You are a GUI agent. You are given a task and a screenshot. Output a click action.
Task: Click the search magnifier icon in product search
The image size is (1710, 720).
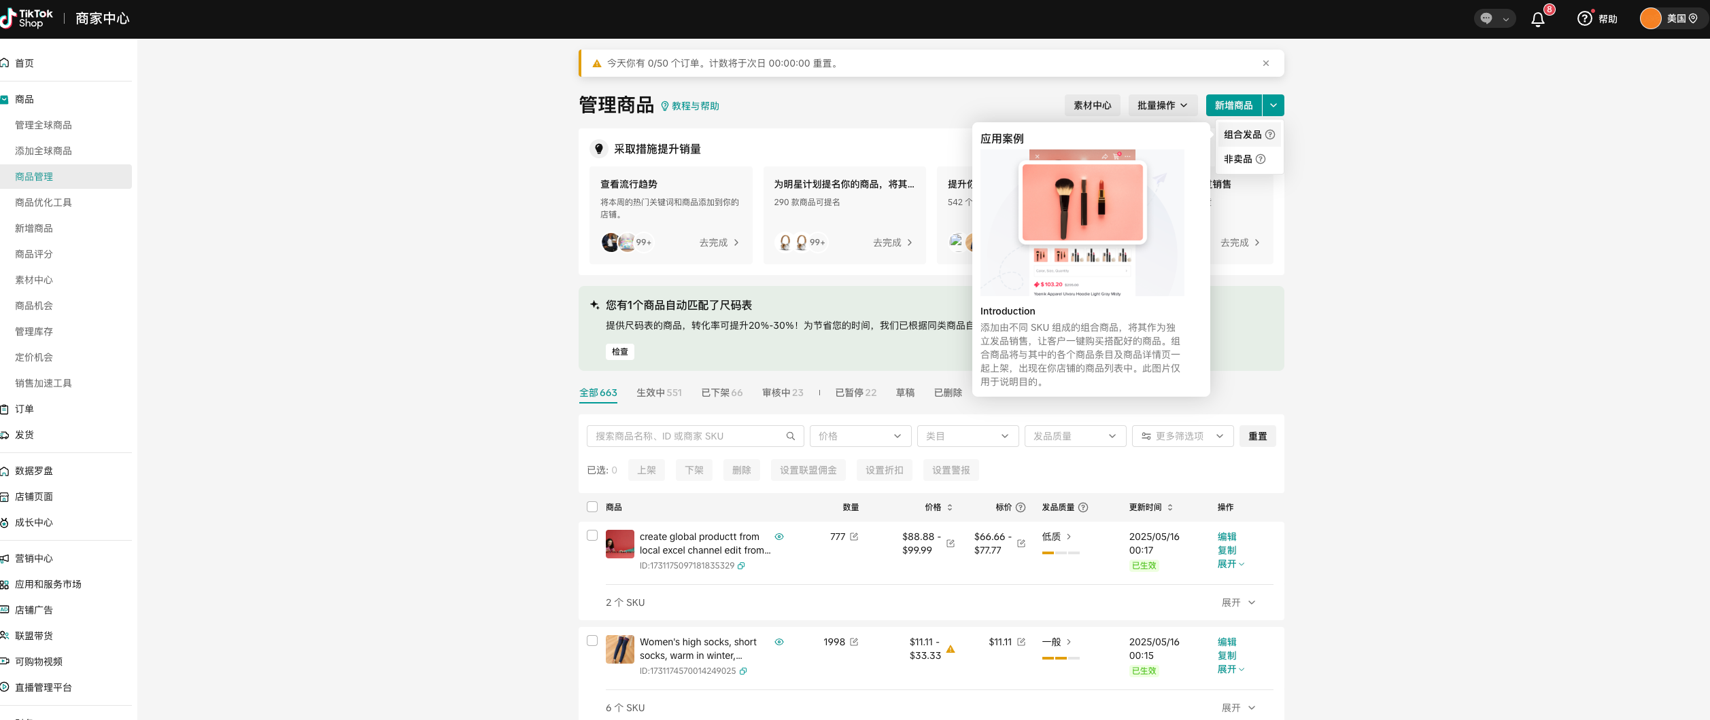point(790,436)
